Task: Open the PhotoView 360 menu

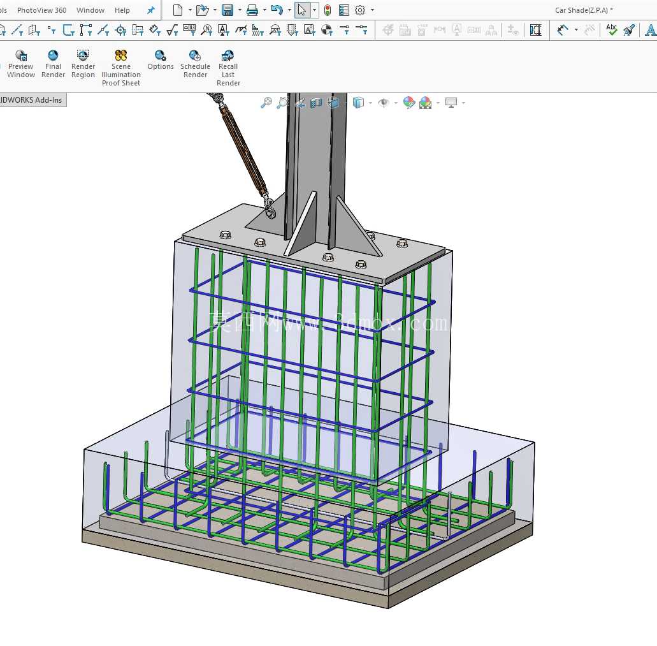Action: coord(41,10)
